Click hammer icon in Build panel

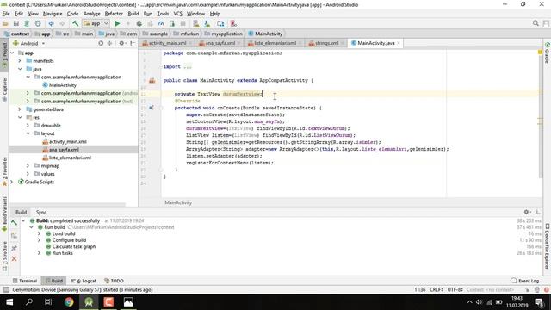[x=14, y=222]
